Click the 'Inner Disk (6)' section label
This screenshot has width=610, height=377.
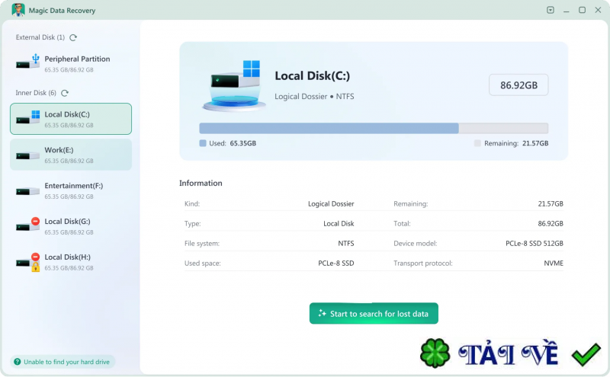pyautogui.click(x=36, y=93)
